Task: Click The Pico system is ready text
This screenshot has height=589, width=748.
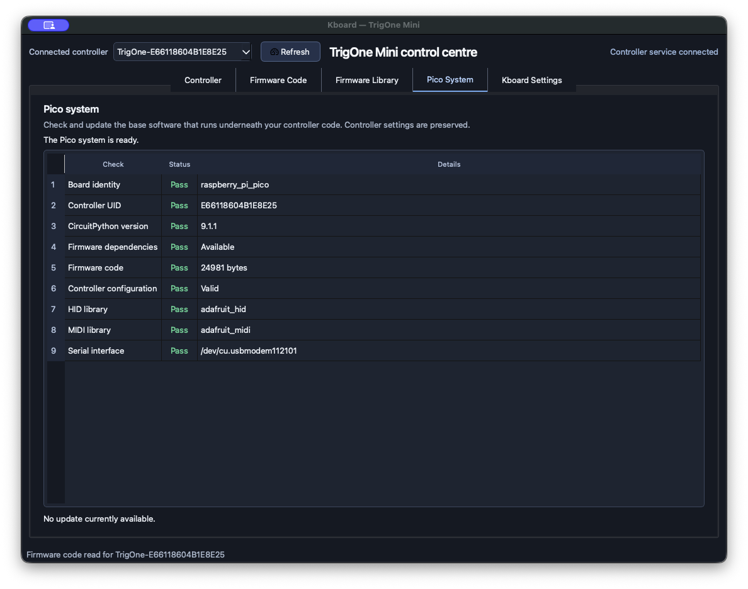Action: (91, 140)
